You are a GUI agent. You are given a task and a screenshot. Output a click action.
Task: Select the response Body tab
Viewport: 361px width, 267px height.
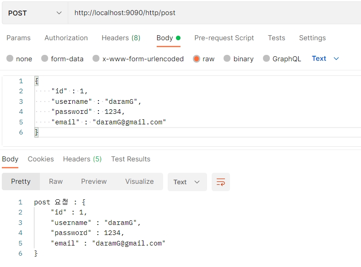coord(10,159)
